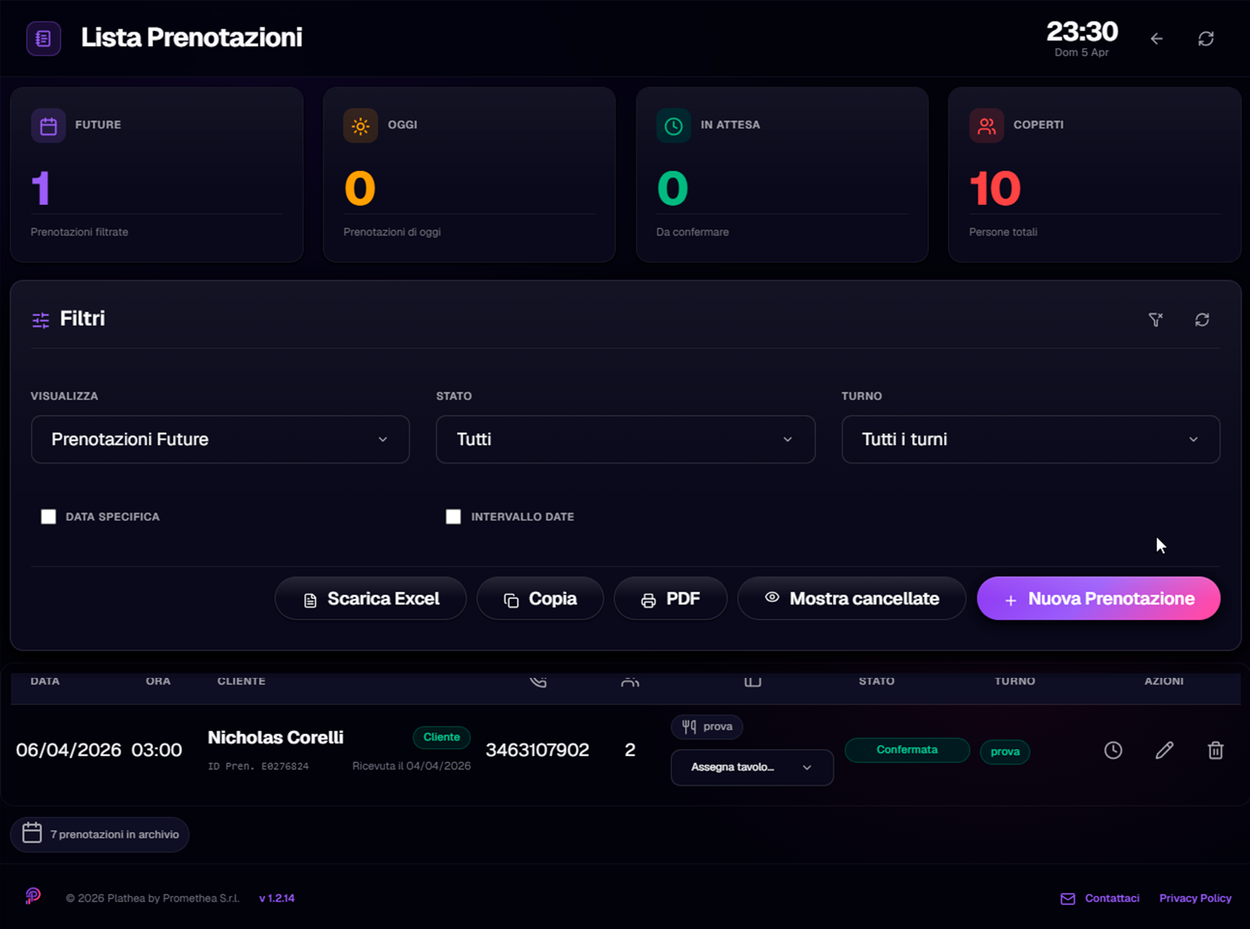This screenshot has height=929, width=1250.
Task: Download the list via Scarica Excel
Action: tap(371, 599)
